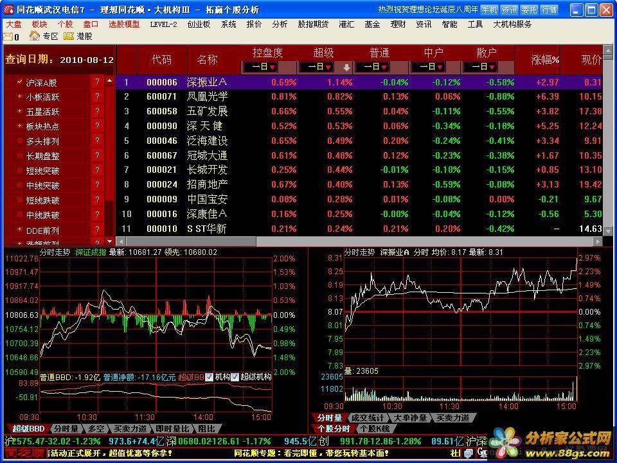Select the 沪深A股 filter
The height and width of the screenshot is (463, 617).
[41, 83]
